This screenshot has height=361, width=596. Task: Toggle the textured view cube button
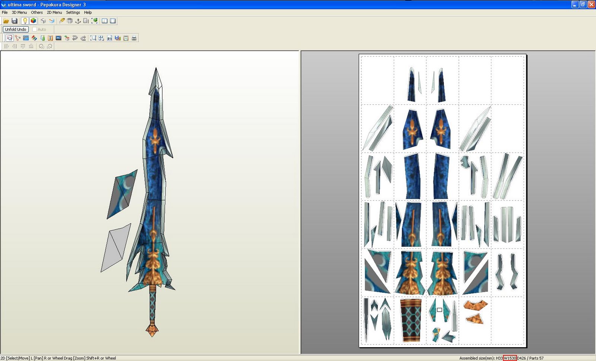point(34,21)
